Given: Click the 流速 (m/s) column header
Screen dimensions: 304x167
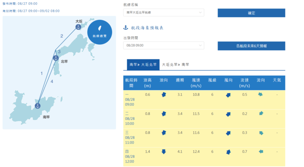Looking at the screenshot, I should coord(245,83).
